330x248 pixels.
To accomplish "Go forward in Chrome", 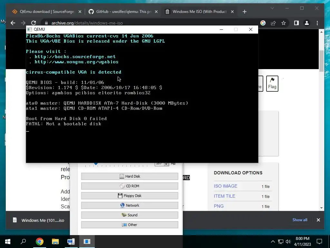I will point(23,23).
